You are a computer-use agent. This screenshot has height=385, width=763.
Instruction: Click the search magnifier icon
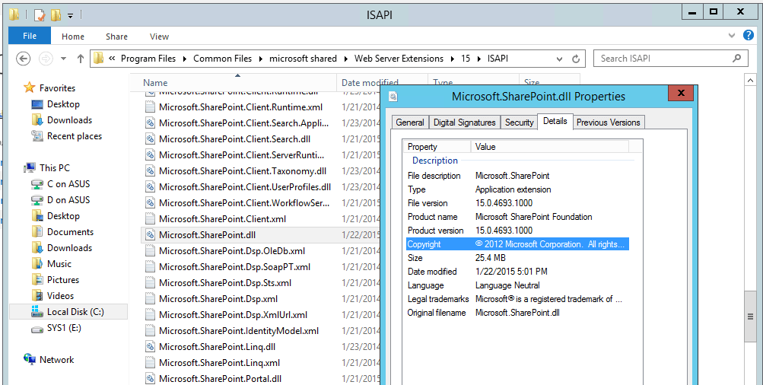point(736,59)
